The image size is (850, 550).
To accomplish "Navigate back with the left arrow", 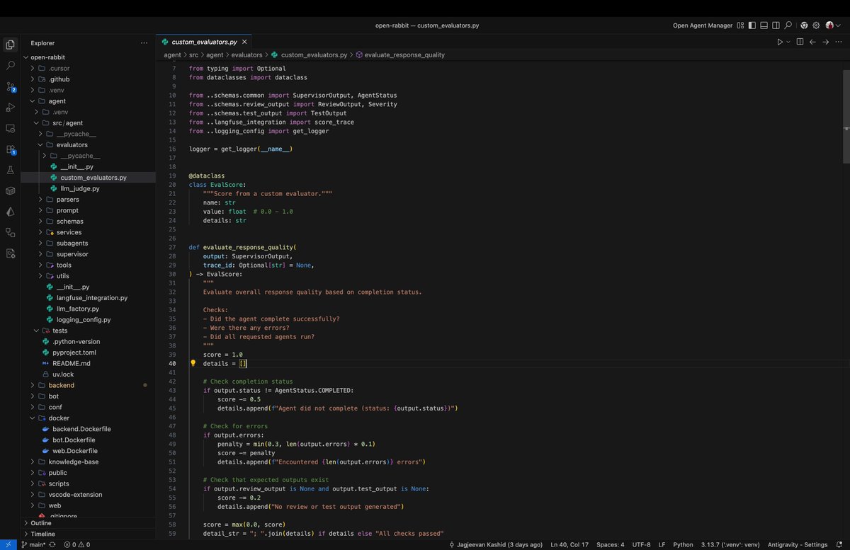I will (x=812, y=42).
